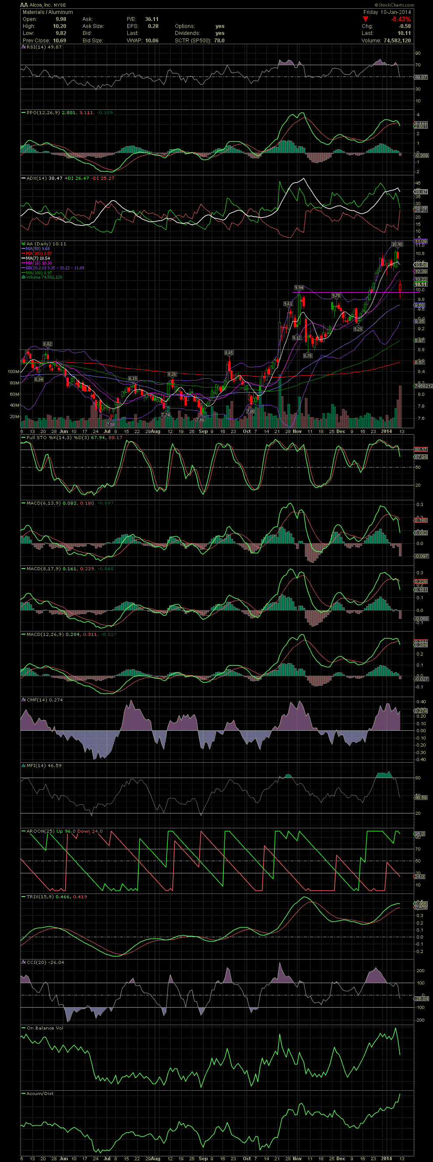Click the 9.61 price marker
Screen dimensions: 433x1162
[288, 304]
